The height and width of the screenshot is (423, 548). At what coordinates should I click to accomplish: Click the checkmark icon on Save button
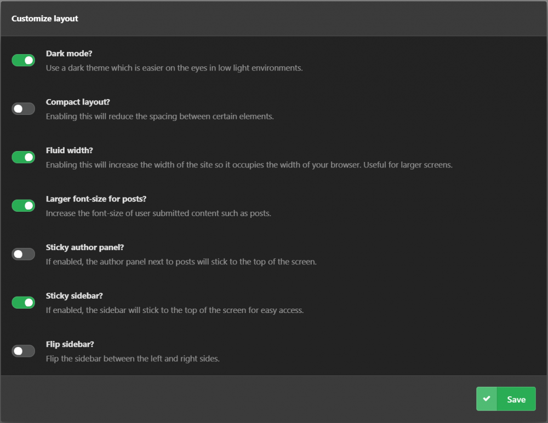click(x=487, y=398)
